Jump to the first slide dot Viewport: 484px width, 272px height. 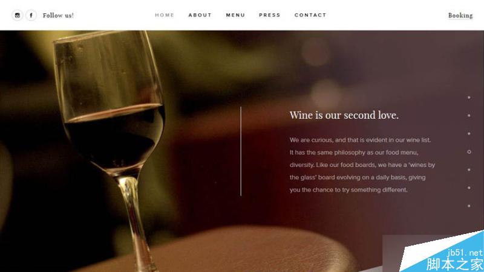pos(469,98)
